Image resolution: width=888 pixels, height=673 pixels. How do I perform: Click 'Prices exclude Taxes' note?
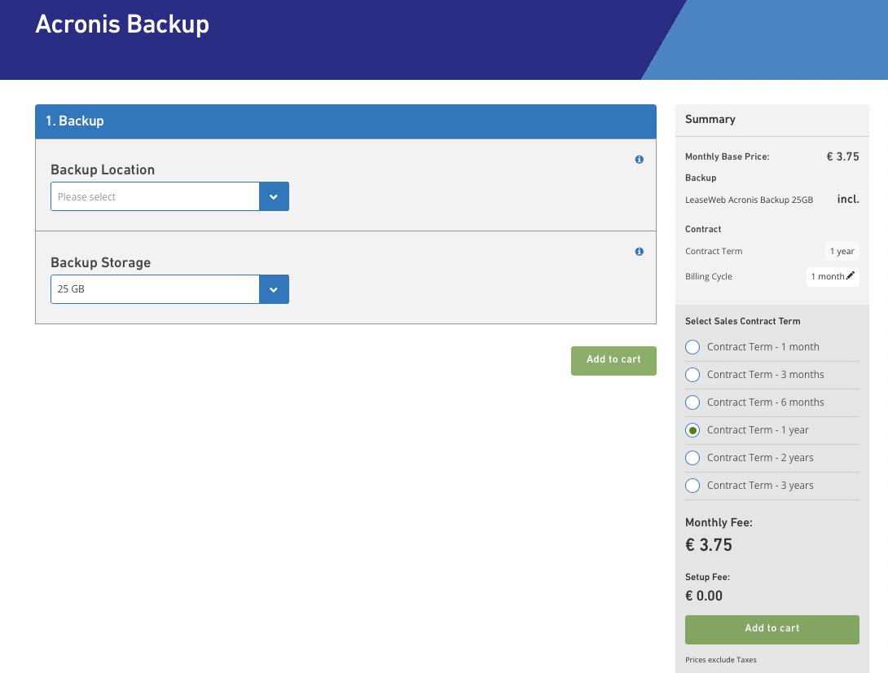click(720, 660)
